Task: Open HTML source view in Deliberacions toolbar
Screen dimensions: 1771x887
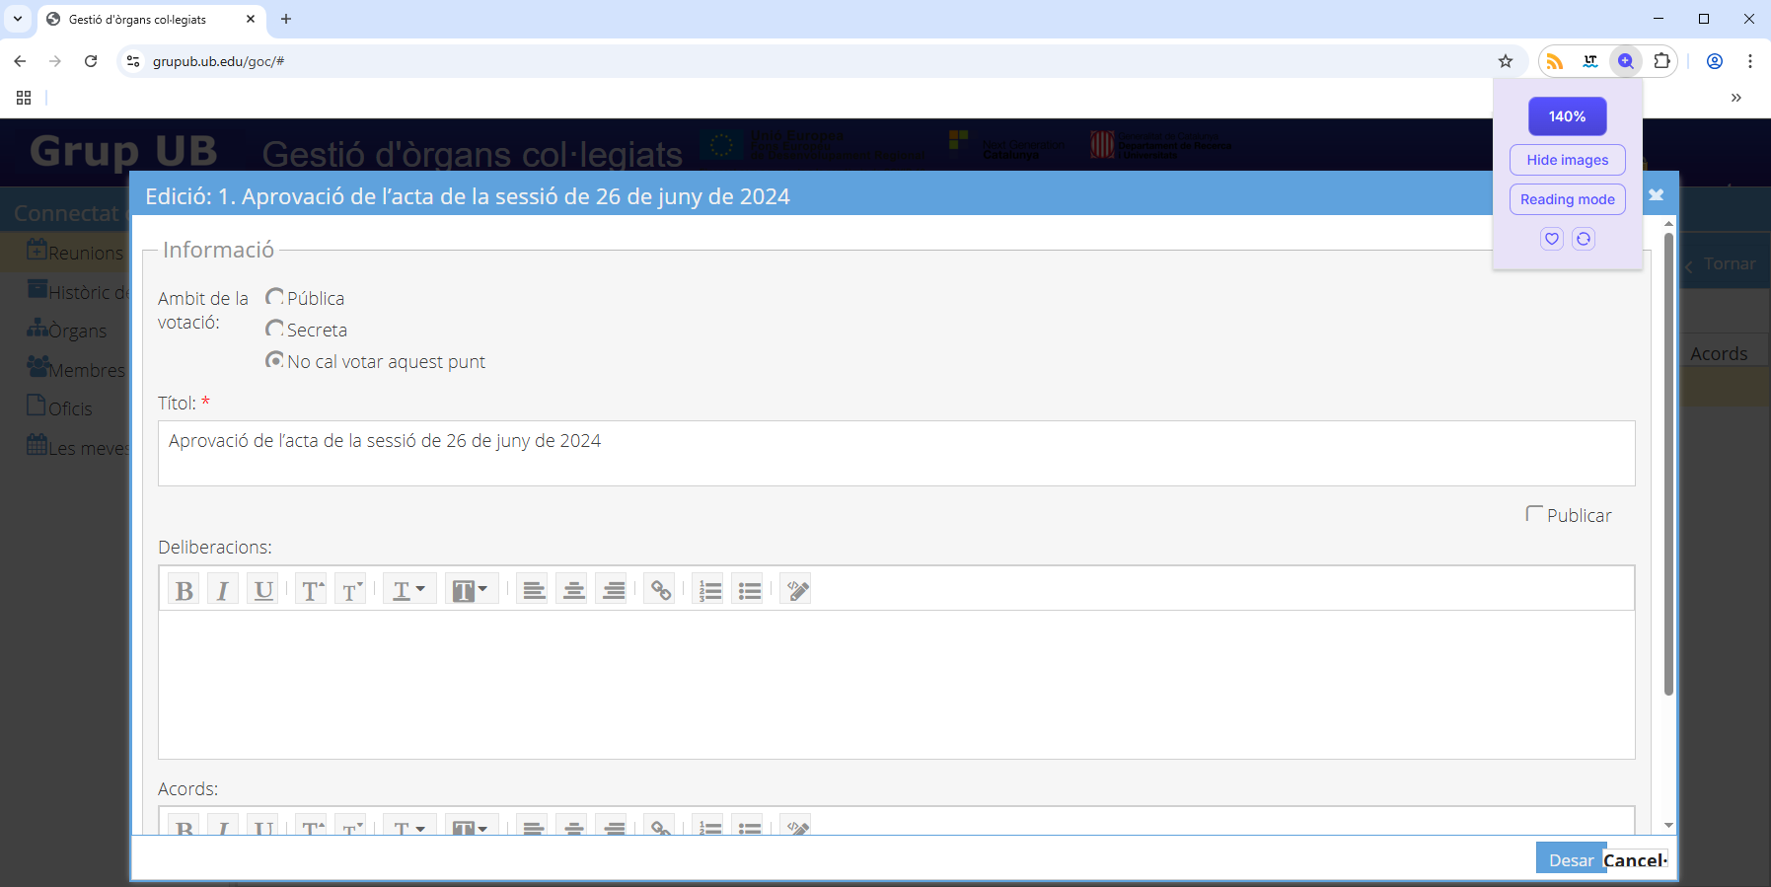Action: tap(796, 590)
